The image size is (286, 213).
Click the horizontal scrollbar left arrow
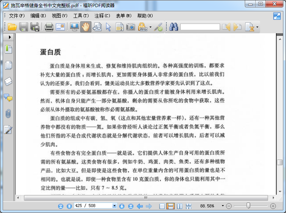[x=18, y=198]
